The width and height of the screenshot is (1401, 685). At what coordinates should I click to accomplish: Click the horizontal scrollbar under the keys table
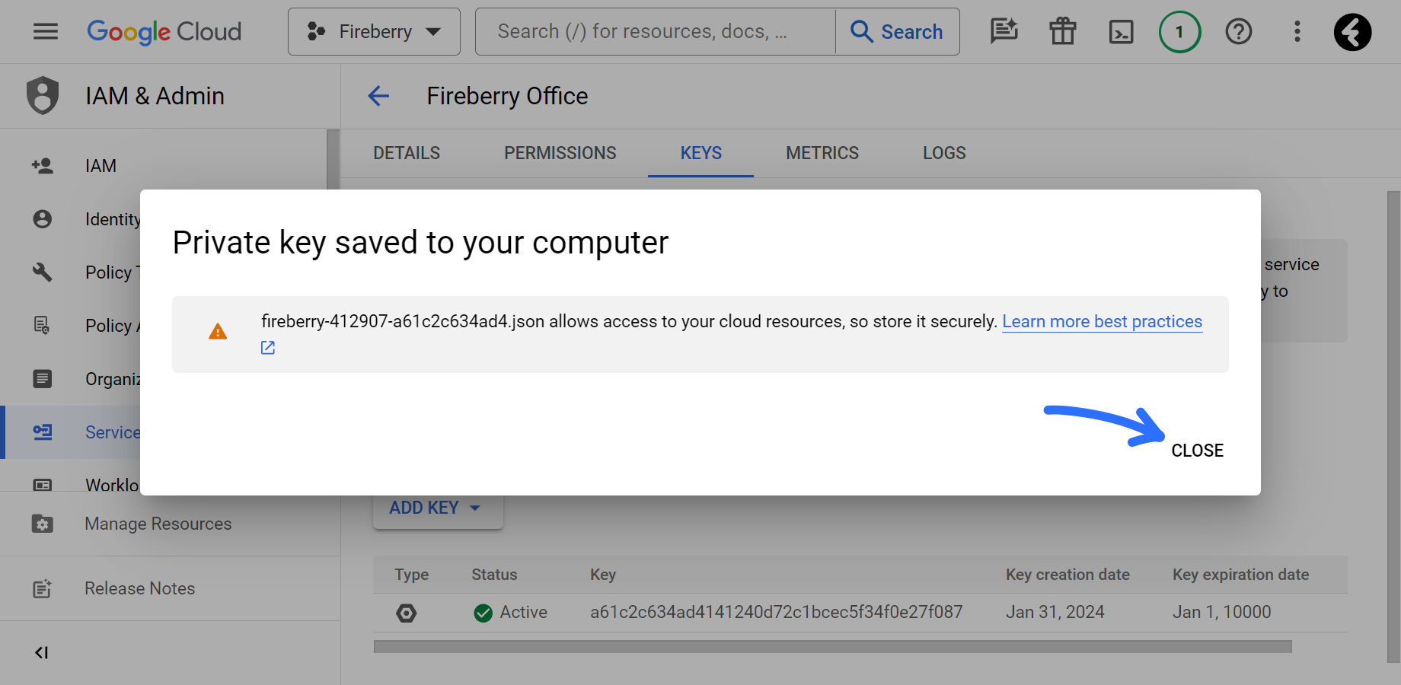click(833, 647)
